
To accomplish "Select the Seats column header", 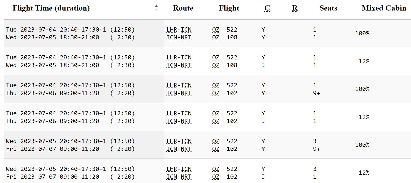I will coord(328,8).
